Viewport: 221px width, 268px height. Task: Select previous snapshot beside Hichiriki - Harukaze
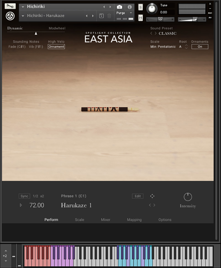(87, 16)
